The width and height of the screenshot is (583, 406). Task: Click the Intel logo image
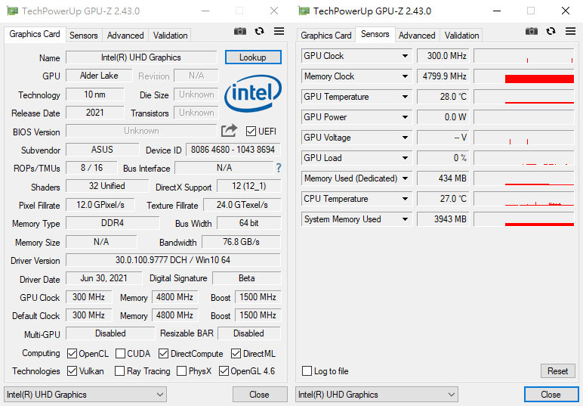tap(253, 94)
